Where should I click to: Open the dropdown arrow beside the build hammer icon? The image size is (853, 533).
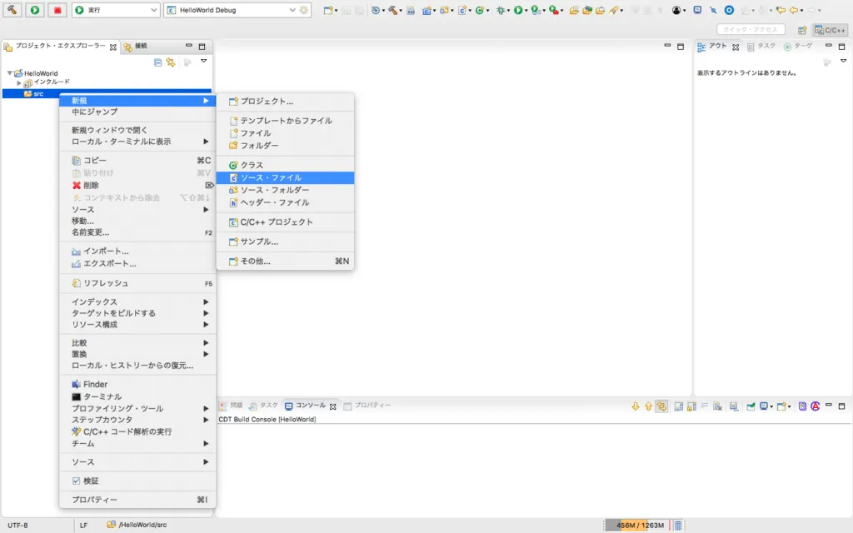401,11
